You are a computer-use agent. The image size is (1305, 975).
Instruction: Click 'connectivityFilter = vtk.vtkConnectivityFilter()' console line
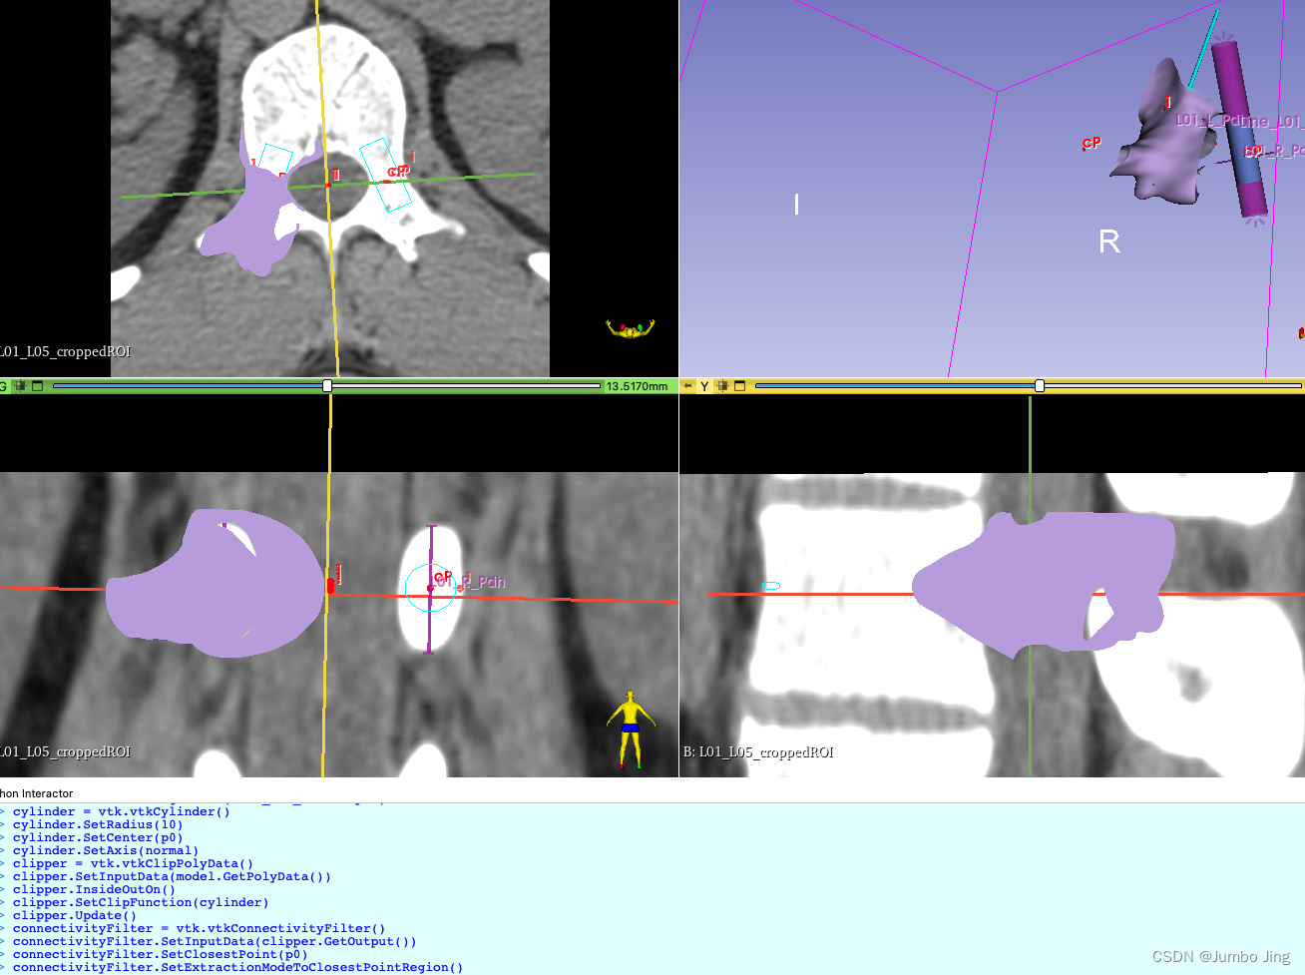tap(200, 928)
